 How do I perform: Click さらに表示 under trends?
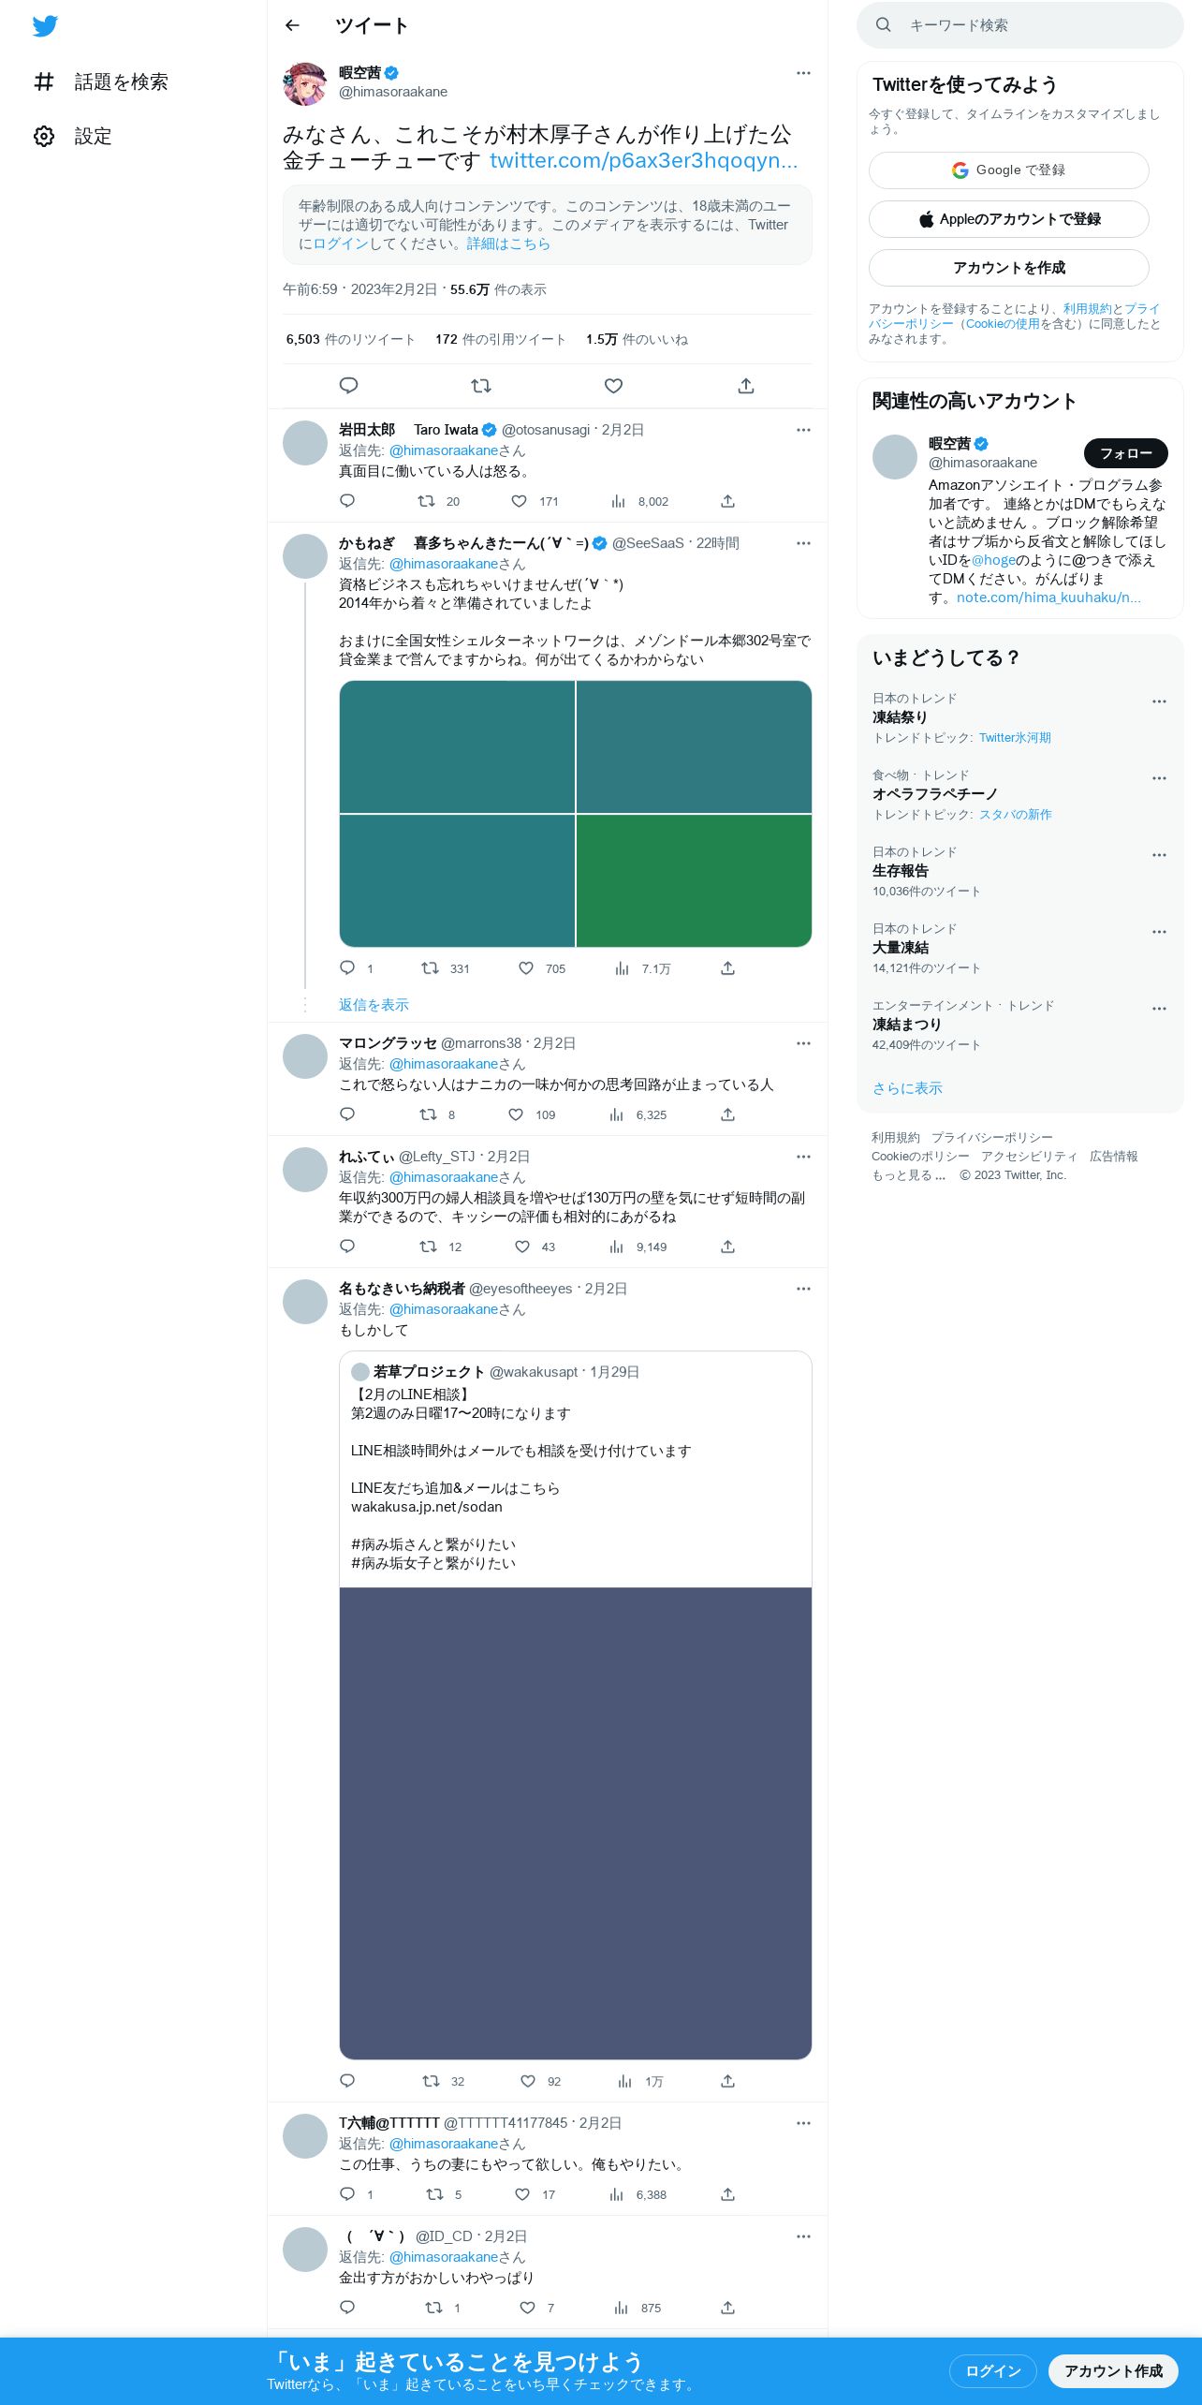(907, 1088)
